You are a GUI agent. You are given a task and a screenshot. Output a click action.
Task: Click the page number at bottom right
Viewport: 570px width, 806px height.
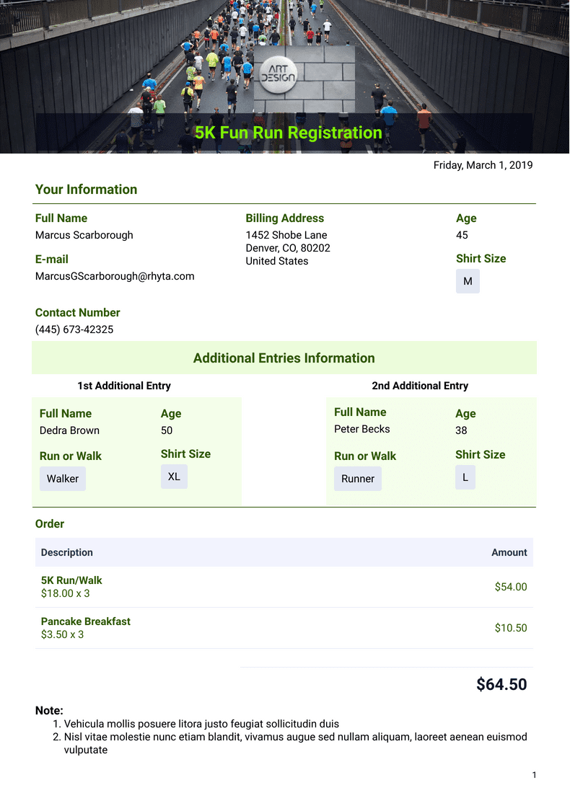534,775
